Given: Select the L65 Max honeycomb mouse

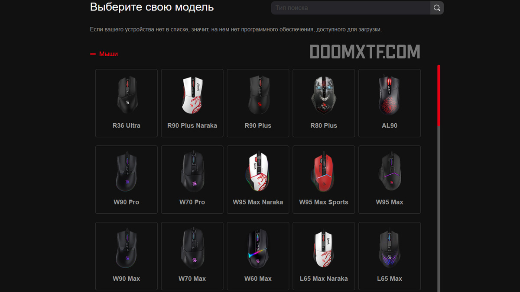Looking at the screenshot, I should pyautogui.click(x=390, y=256).
